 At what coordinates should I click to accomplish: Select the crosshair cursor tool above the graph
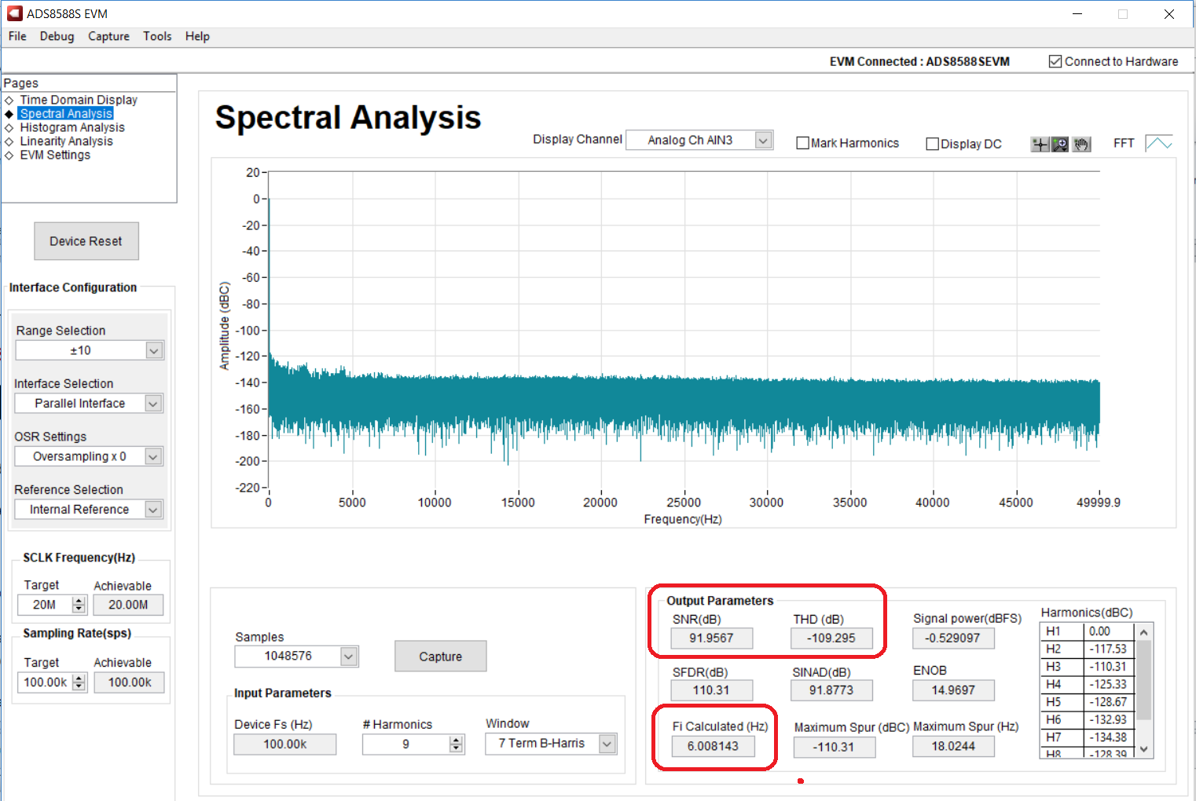[x=1040, y=144]
